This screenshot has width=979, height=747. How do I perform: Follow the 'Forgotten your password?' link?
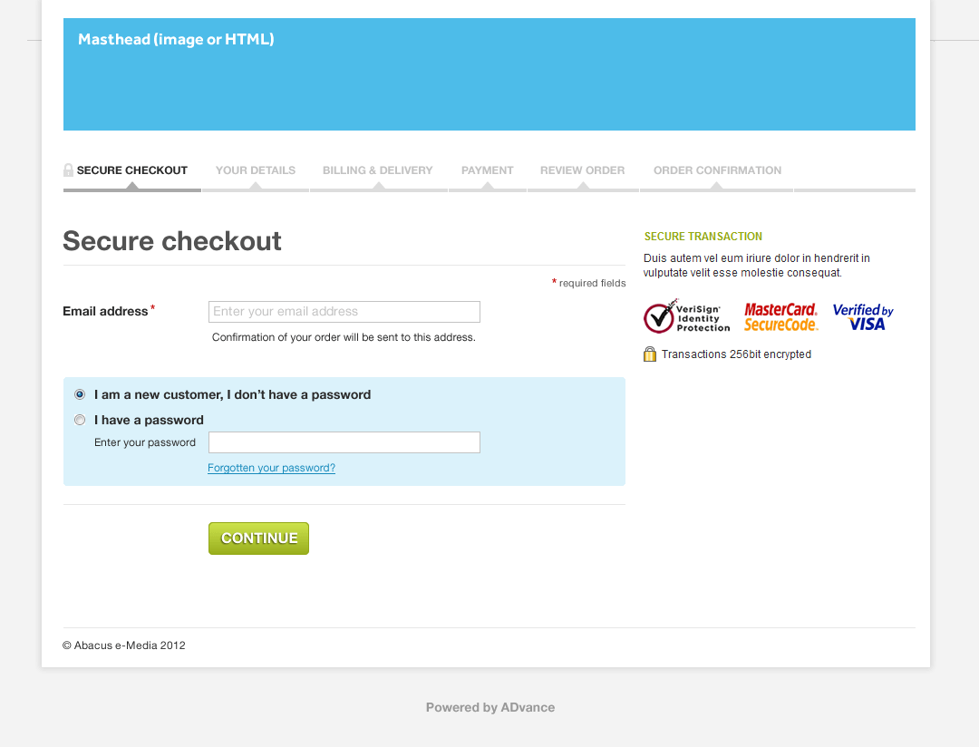tap(271, 468)
